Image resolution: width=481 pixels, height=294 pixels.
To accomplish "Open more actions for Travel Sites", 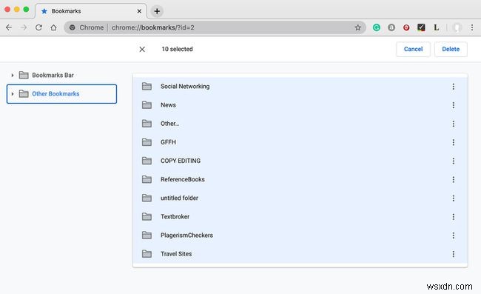I will [x=453, y=254].
